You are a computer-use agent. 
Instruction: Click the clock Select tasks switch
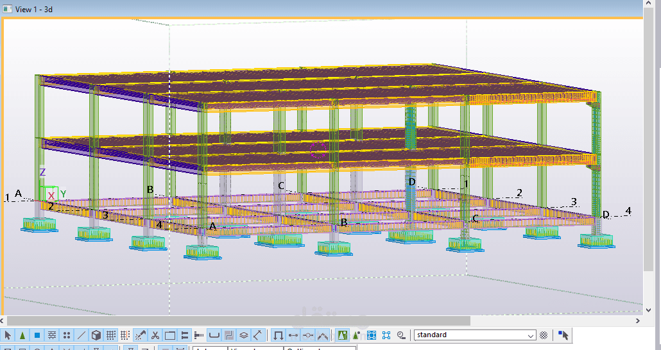pos(401,335)
